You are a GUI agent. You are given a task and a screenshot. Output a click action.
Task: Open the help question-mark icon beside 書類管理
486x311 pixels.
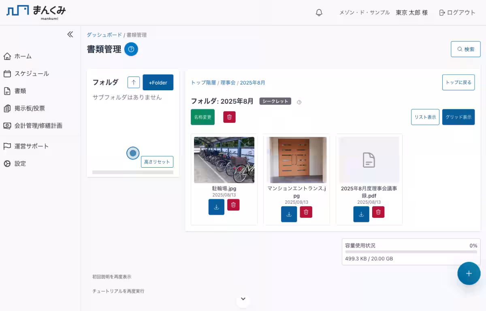(x=131, y=49)
